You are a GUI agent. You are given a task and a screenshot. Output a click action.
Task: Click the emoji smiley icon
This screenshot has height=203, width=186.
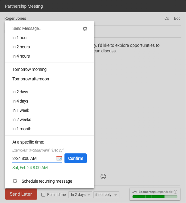pos(103,177)
